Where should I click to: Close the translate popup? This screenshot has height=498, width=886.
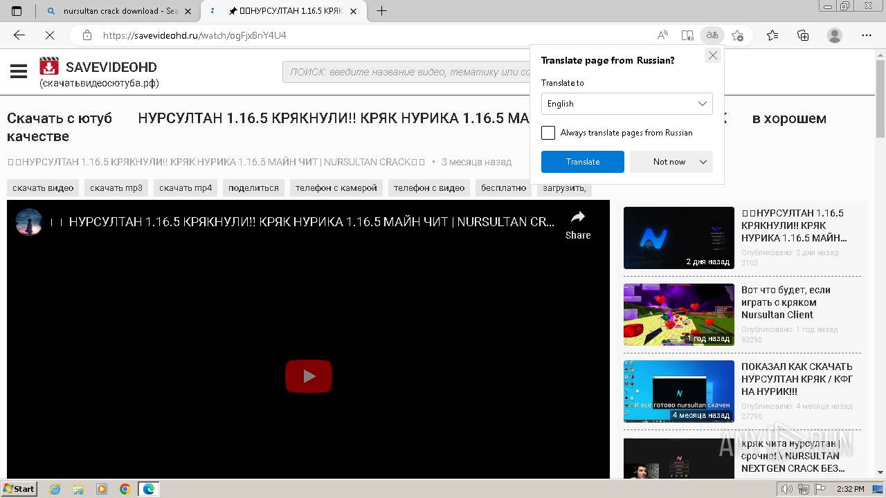[x=713, y=55]
